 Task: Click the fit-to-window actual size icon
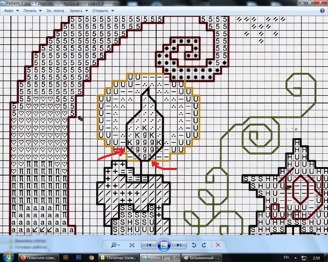[132, 245]
